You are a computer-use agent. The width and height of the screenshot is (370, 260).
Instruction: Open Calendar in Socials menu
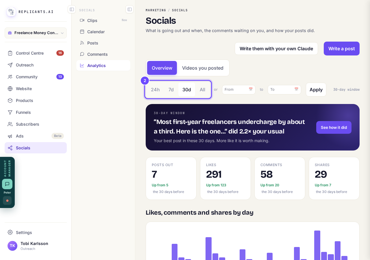pos(103,32)
